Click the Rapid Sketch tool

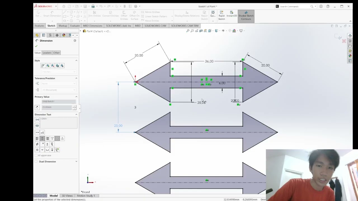click(x=222, y=16)
